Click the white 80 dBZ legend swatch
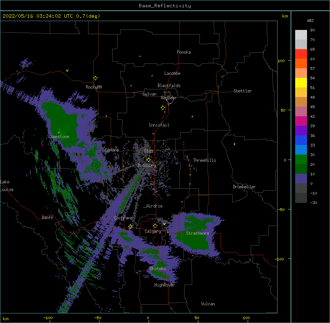The width and height of the screenshot is (330, 323). click(301, 35)
